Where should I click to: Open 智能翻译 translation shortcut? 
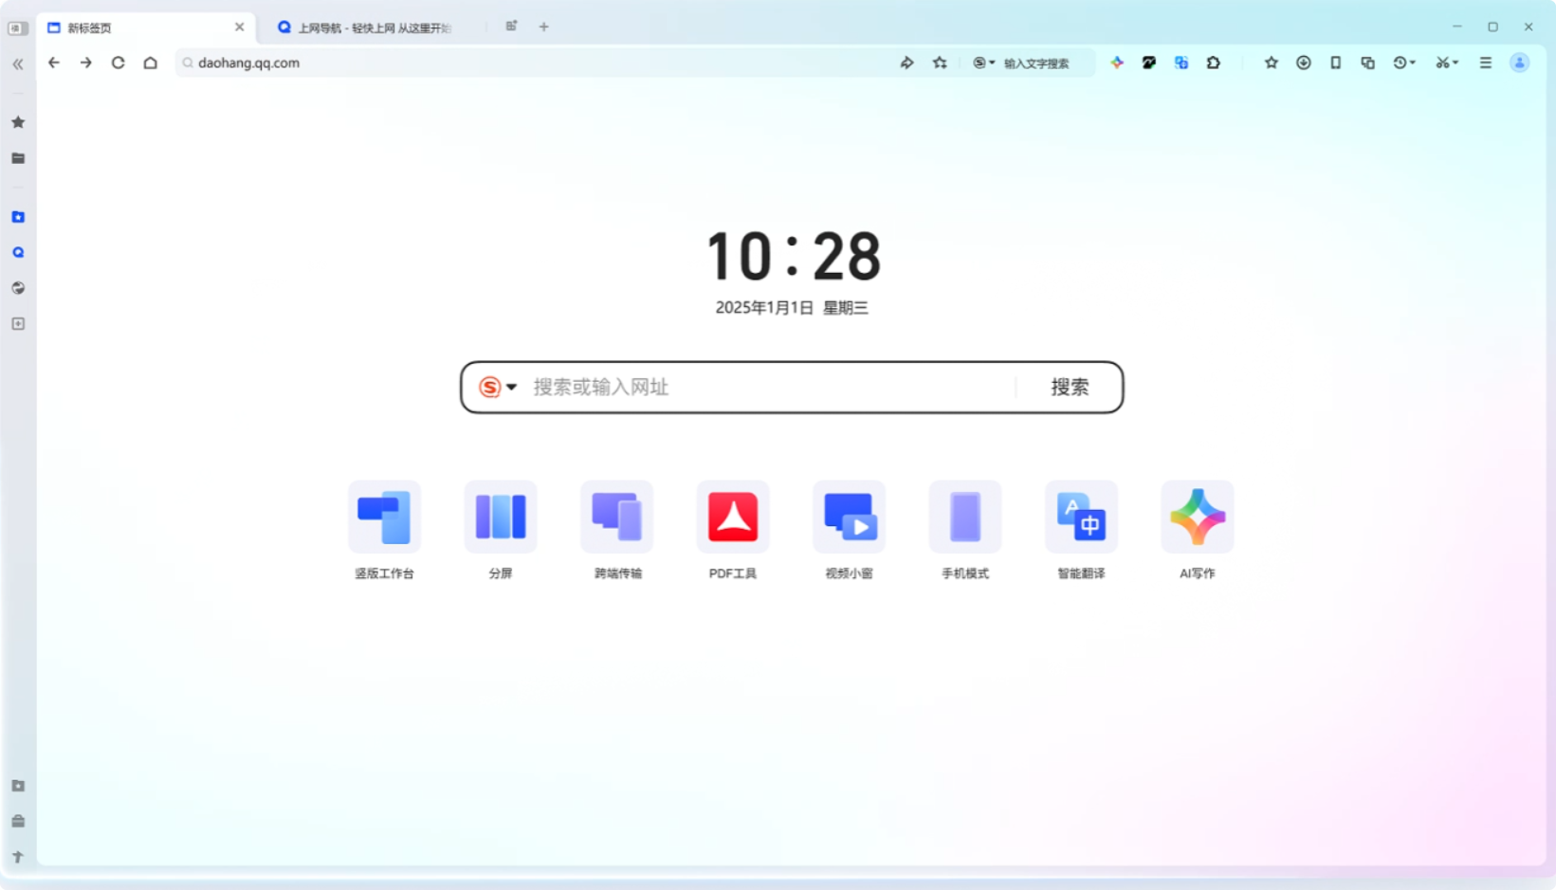1081,518
